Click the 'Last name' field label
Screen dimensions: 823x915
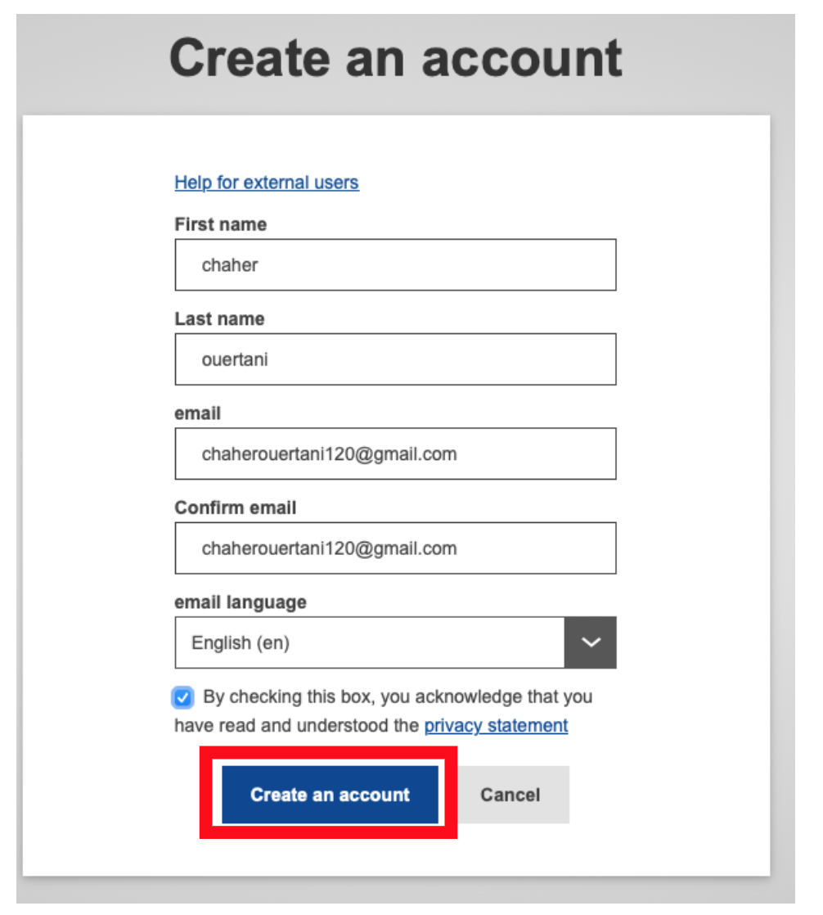[x=219, y=319]
